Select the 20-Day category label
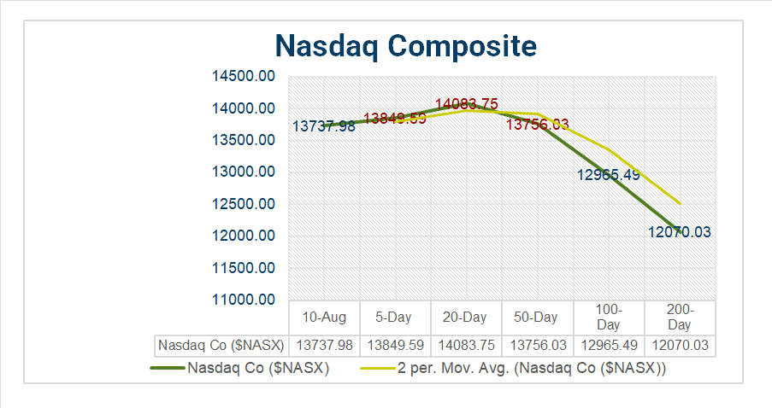The image size is (772, 408). coord(465,318)
